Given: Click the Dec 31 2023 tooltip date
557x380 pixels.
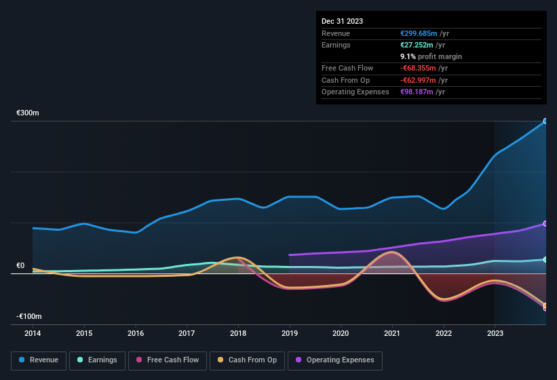Looking at the screenshot, I should click(x=342, y=21).
